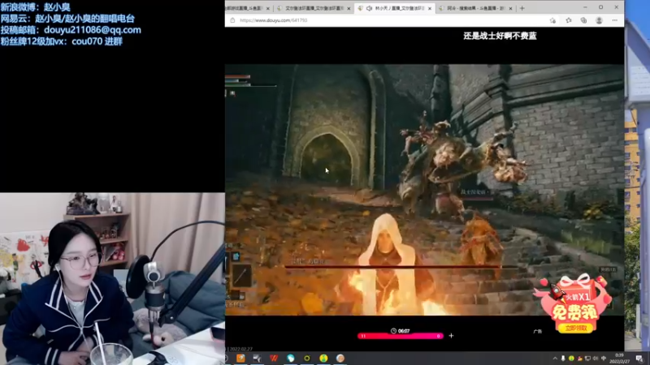This screenshot has width=650, height=365.
Task: Open the second taskbar app icon
Action: point(257,359)
